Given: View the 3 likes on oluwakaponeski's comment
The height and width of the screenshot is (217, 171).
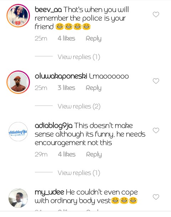Looking at the screenshot, I should 66,88.
